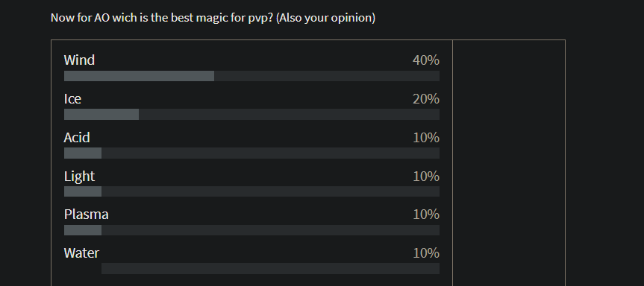Click the 40% value for Wind
Image resolution: width=644 pixels, height=286 pixels.
point(426,60)
